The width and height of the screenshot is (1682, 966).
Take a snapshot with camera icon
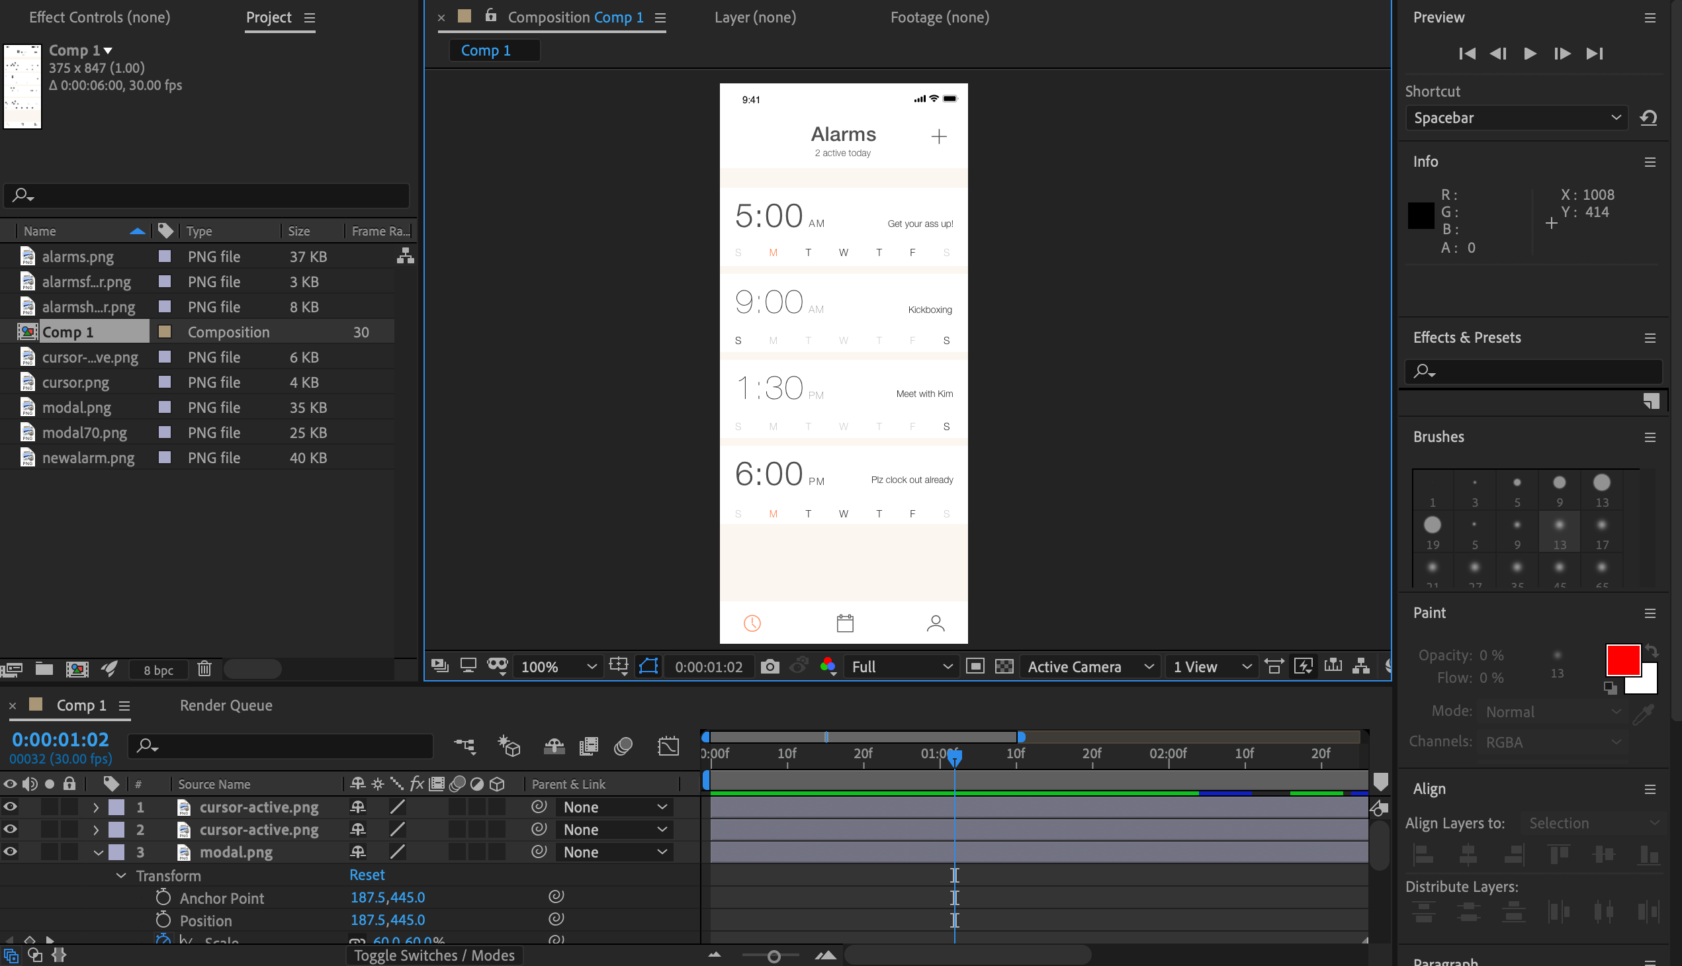click(x=770, y=666)
